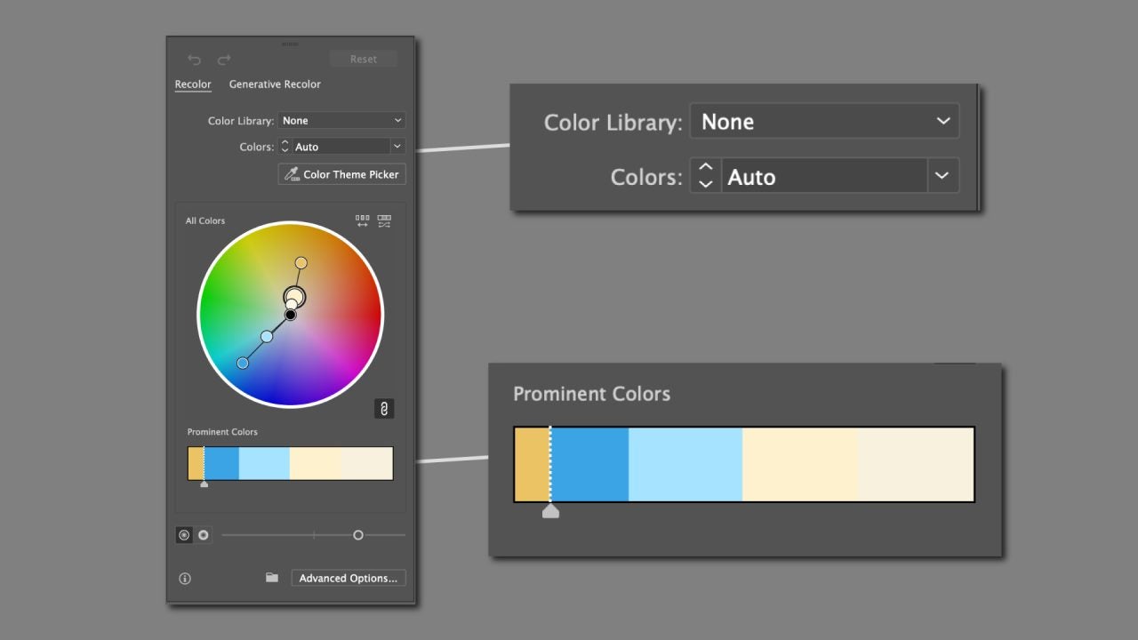Click light blue swatch in small Prominent Colors bar
This screenshot has height=640, width=1138.
pos(264,464)
